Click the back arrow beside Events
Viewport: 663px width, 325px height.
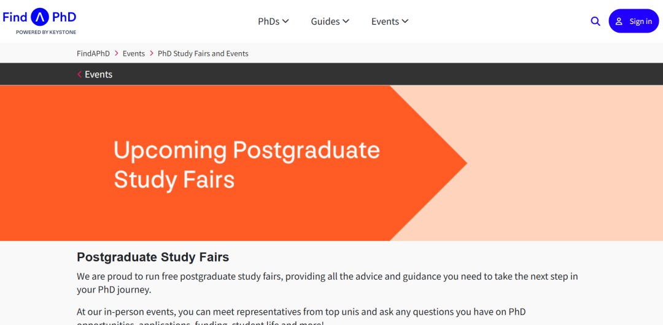[x=79, y=74]
